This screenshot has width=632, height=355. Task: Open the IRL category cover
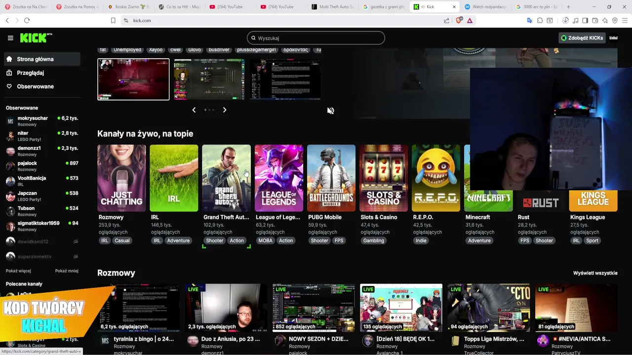(x=174, y=178)
